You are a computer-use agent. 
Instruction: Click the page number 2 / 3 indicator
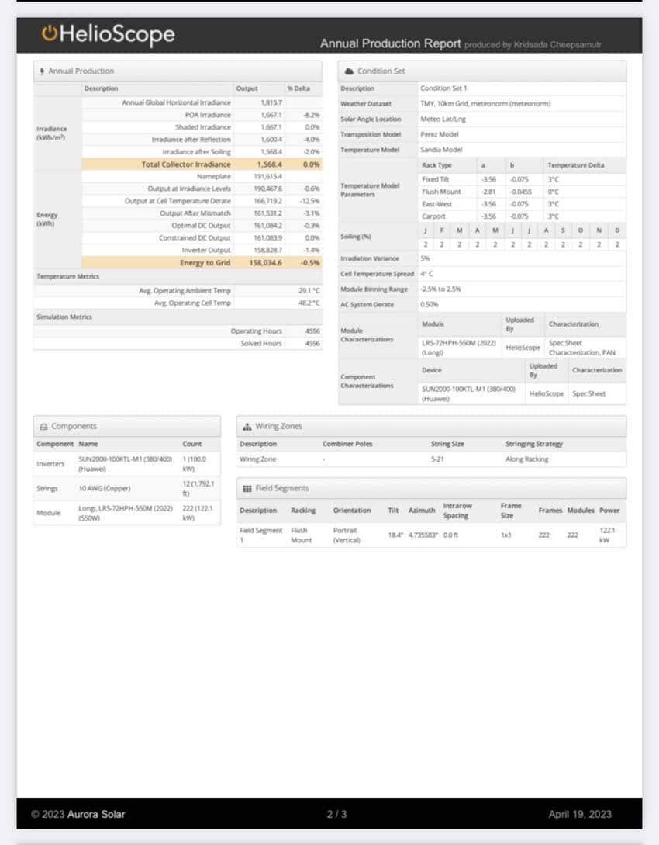pos(336,814)
